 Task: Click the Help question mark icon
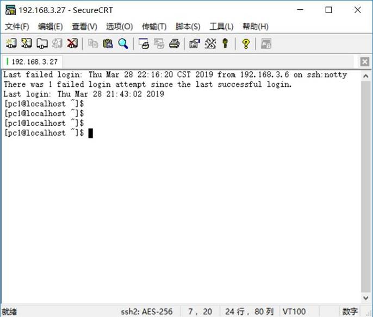coord(246,43)
